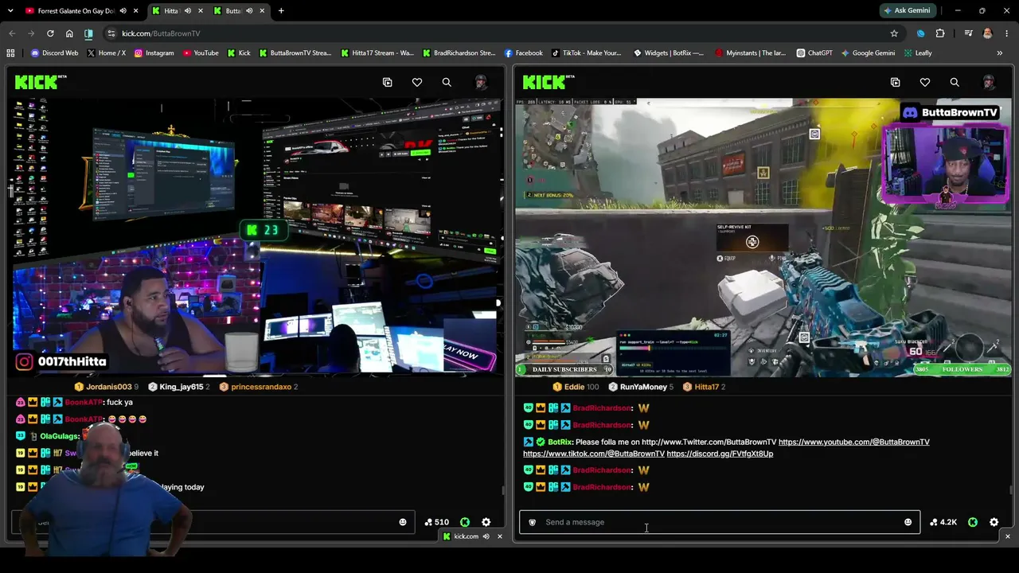
Task: Open the ButtaBrownTV Stream bookmark
Action: (x=295, y=53)
